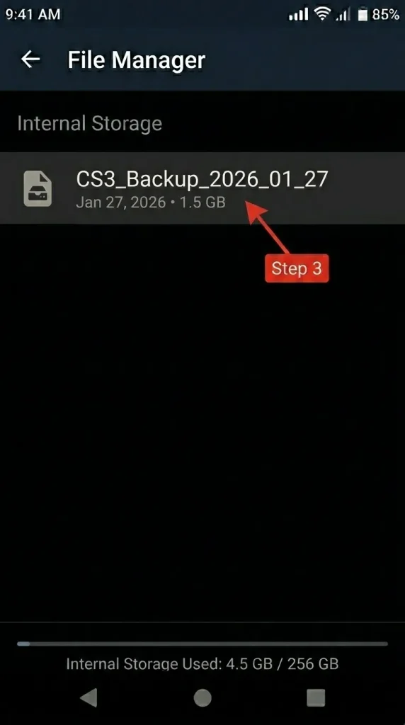
Task: Tap the Android home circle button
Action: (x=202, y=697)
